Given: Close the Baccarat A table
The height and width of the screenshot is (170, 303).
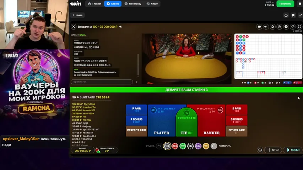Looking at the screenshot, I should [74, 27].
